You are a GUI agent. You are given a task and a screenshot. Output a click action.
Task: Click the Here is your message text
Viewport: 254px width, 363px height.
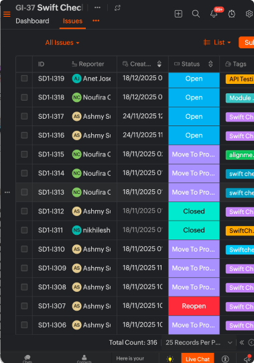(130, 358)
